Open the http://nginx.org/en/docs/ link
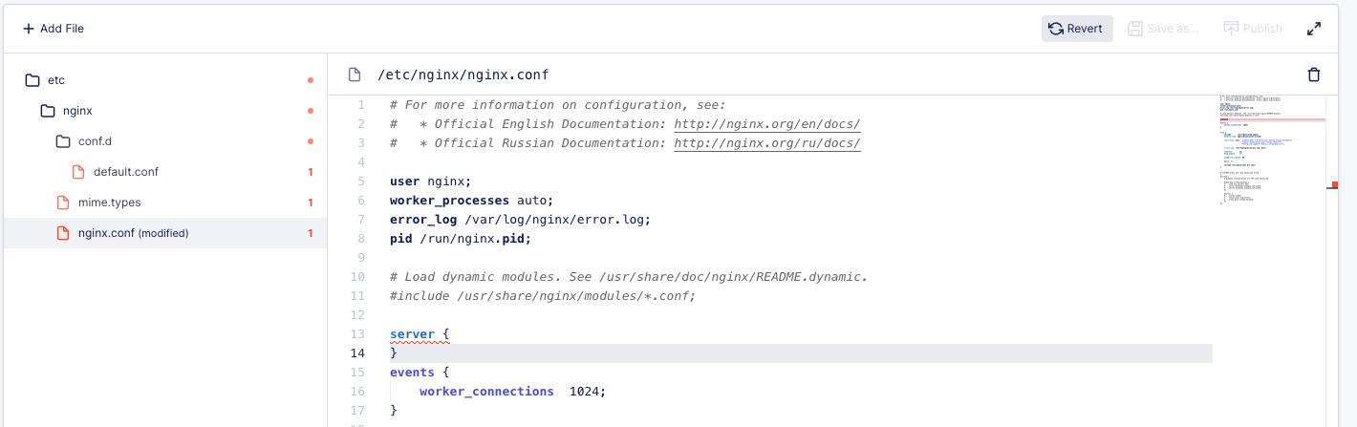 point(767,124)
